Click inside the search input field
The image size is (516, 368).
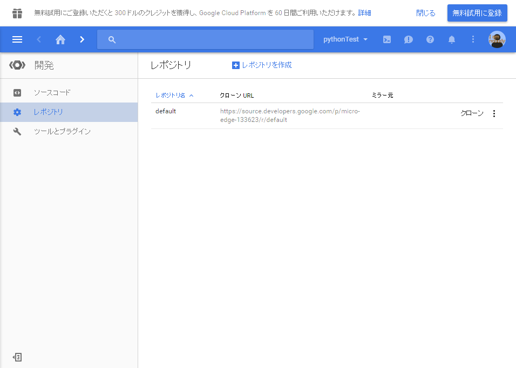pyautogui.click(x=205, y=39)
